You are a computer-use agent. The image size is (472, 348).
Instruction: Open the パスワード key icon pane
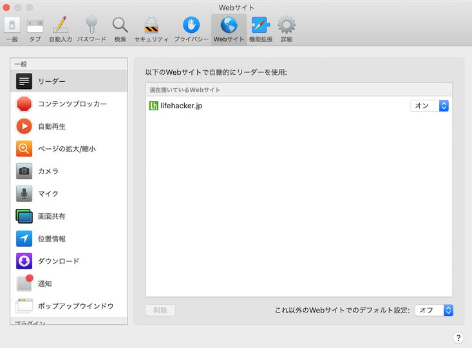pos(91,30)
